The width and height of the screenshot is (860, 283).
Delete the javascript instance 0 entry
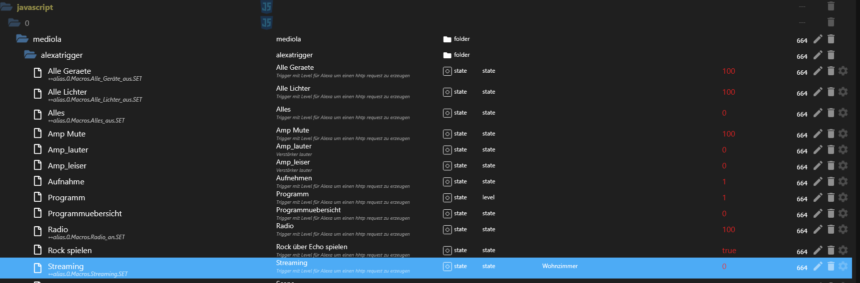tap(831, 22)
